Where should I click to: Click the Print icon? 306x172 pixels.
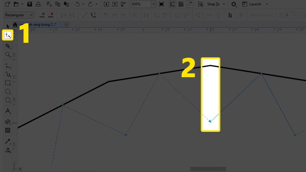(38, 4)
